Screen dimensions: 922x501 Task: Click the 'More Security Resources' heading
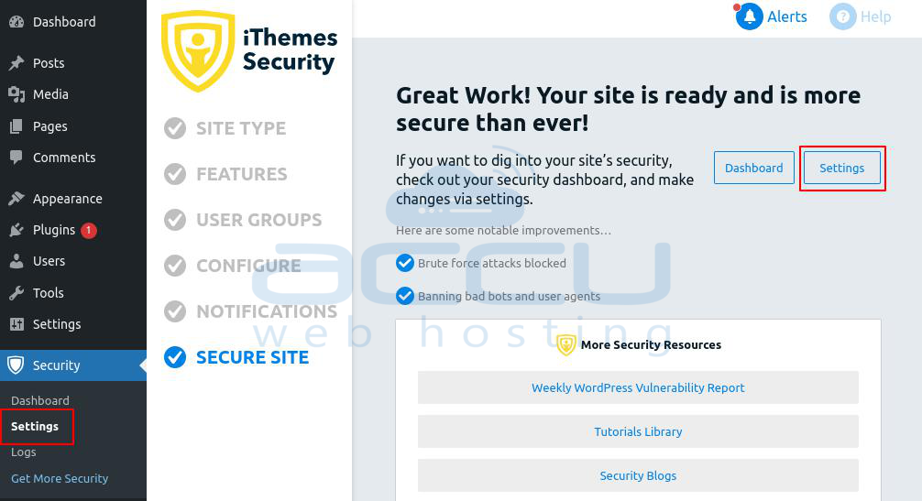pos(651,344)
